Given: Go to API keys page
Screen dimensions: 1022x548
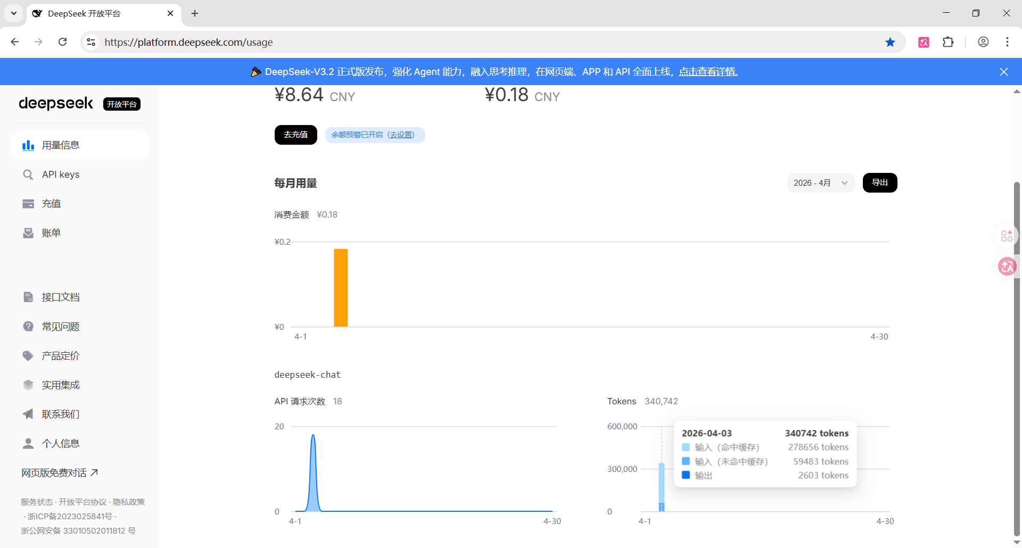Looking at the screenshot, I should coord(60,175).
